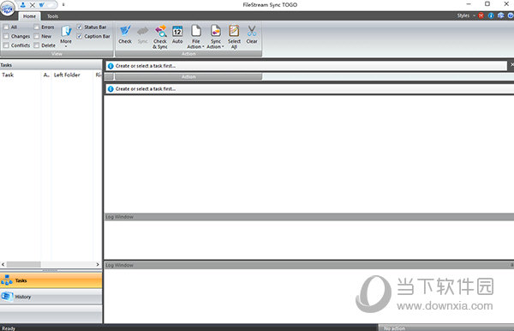The image size is (514, 331).
Task: Enable the Changes view checkbox
Action: [6, 36]
